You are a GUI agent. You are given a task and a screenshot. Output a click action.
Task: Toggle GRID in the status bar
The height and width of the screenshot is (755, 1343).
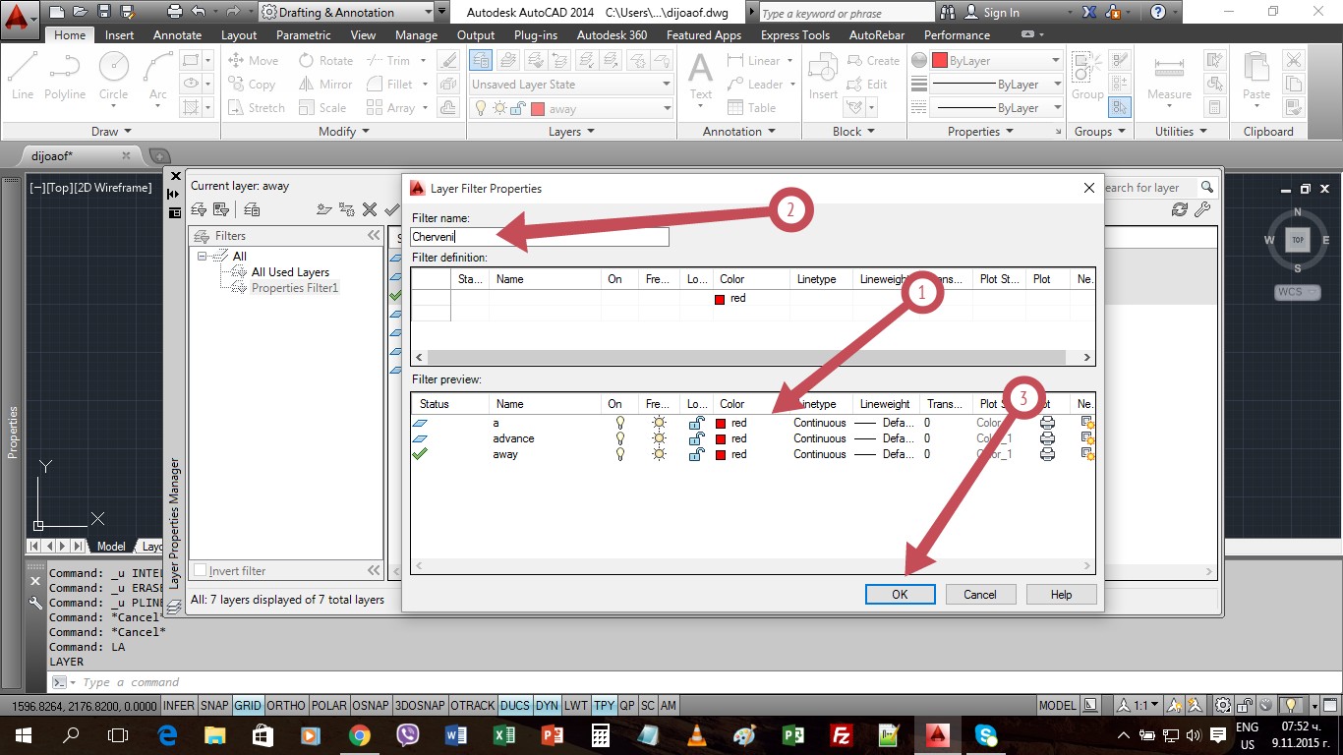point(248,706)
